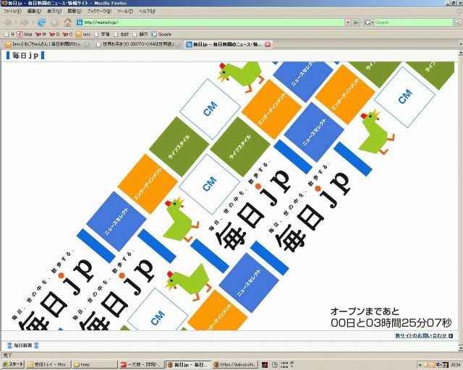The height and width of the screenshot is (370, 463).
Task: Open the 学情 bookmark
Action: [102, 34]
